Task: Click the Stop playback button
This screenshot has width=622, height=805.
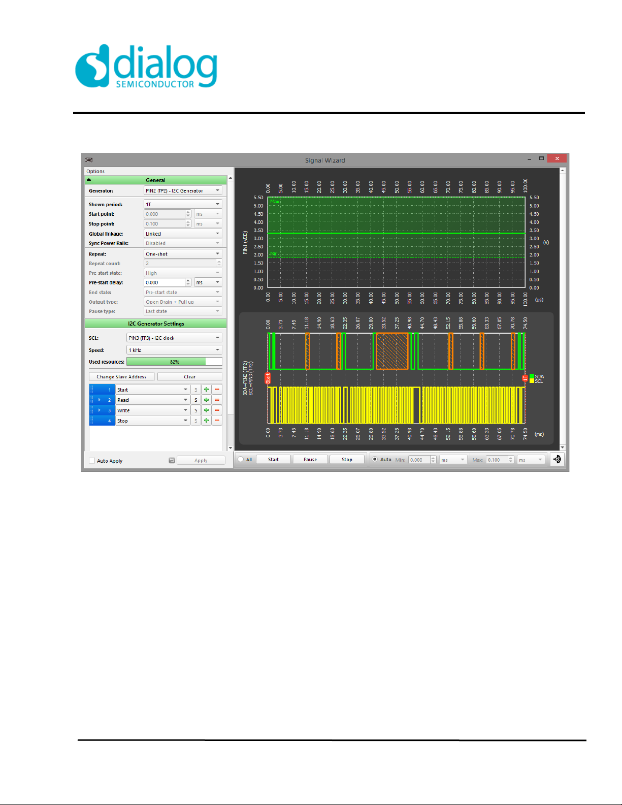Action: pos(347,459)
